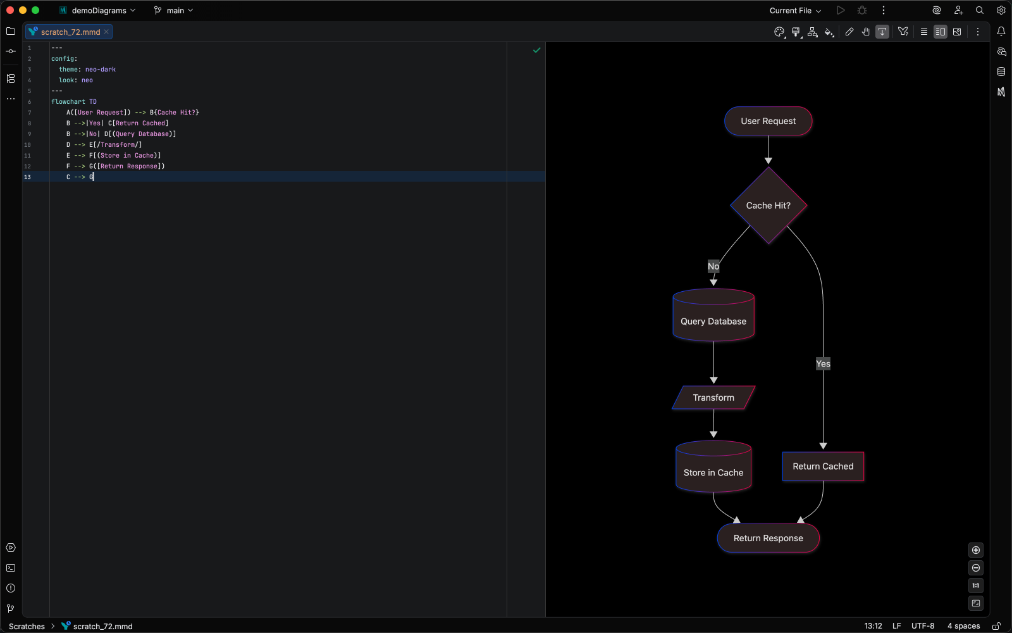Zoom in on the diagram preview
The image size is (1012, 633).
976,550
